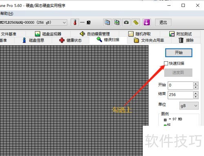Switch to the 磁盘信息 tab

(33, 40)
